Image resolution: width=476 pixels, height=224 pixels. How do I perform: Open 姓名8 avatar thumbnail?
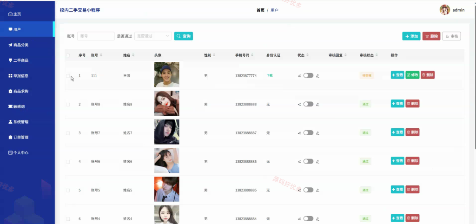[x=167, y=103]
